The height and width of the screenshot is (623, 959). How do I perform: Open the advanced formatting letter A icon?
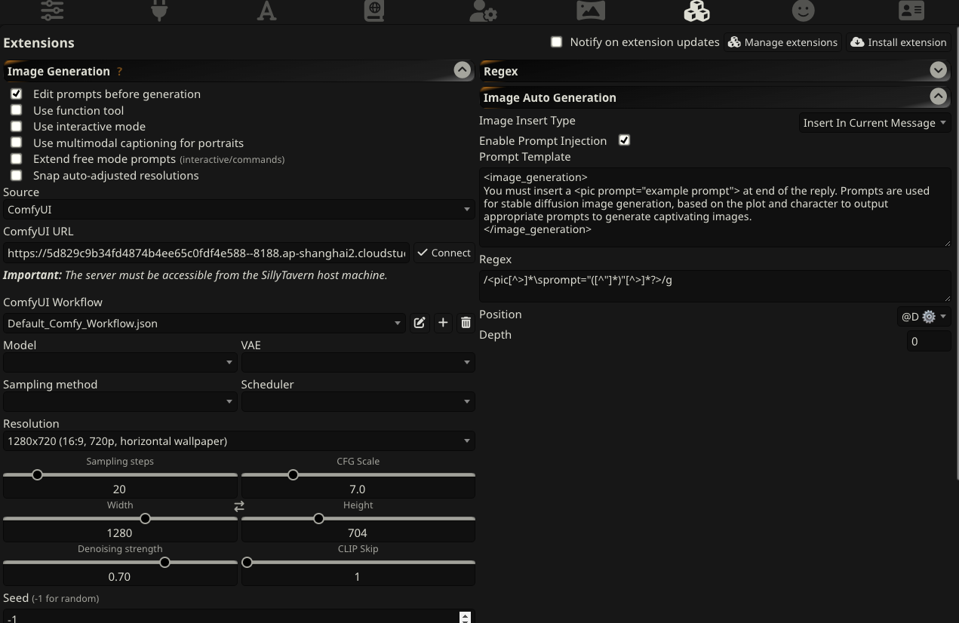pos(266,10)
